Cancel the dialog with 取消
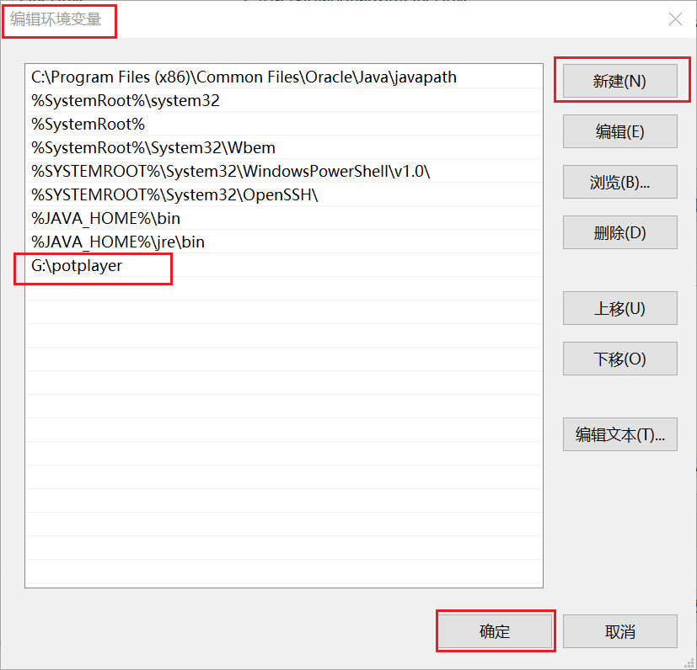697x670 pixels. 619,631
